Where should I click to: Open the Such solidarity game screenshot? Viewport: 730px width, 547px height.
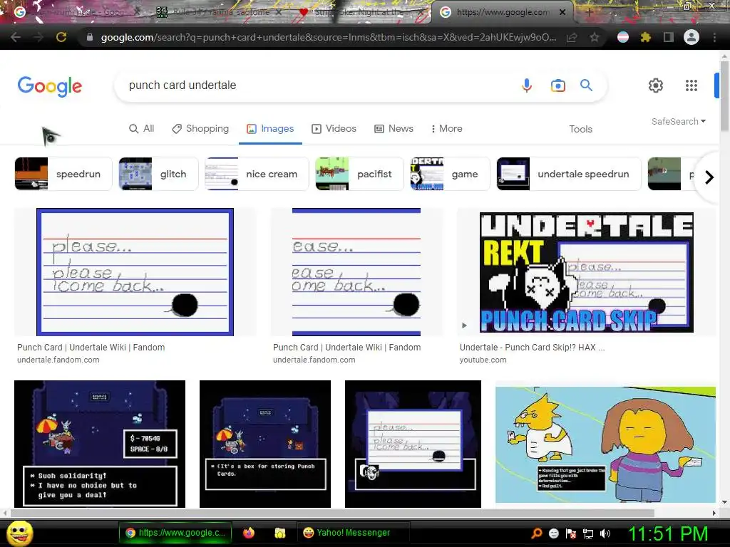100,444
